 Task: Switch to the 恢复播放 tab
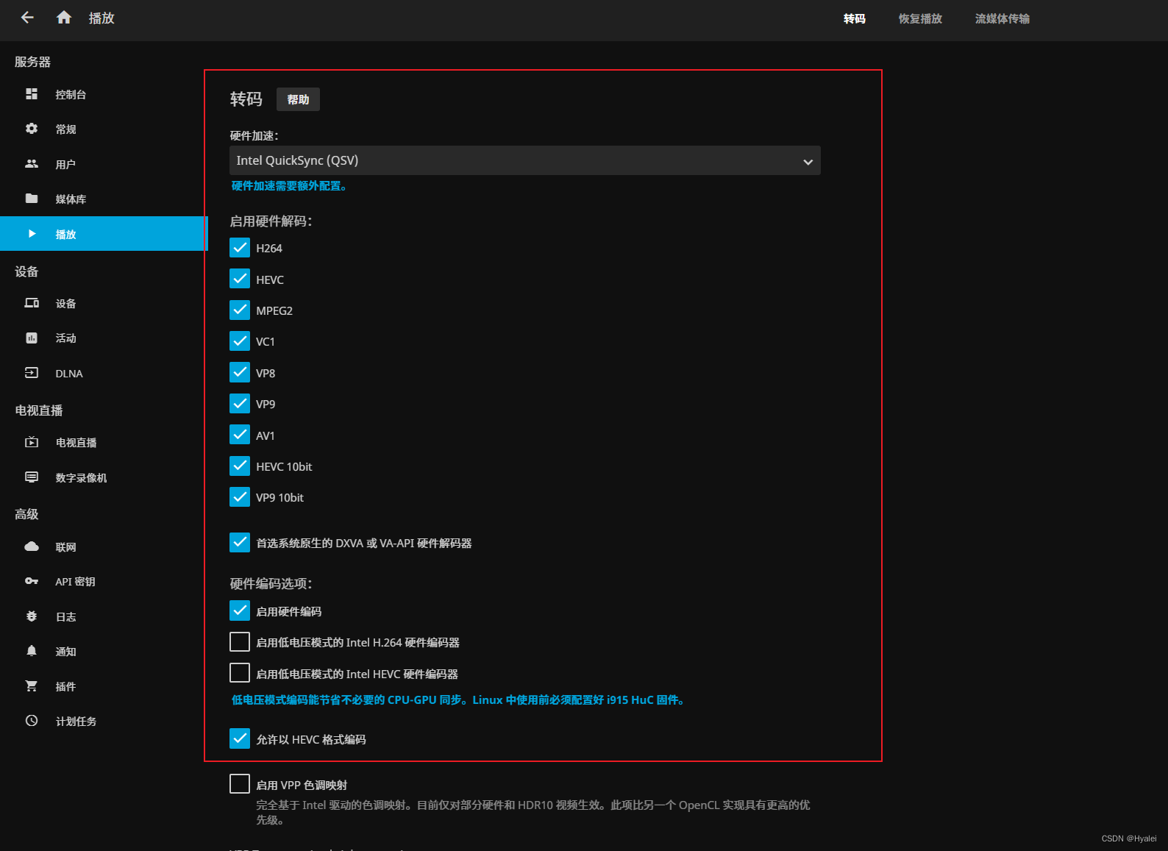click(x=920, y=18)
